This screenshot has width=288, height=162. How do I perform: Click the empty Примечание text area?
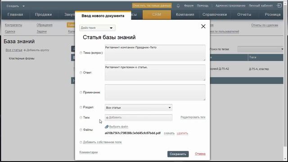coord(155,92)
